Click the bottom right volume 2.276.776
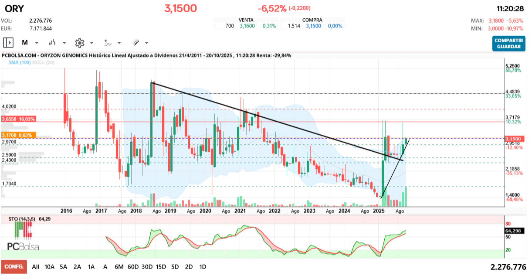Viewport: 532px width, 276px height. point(508,266)
